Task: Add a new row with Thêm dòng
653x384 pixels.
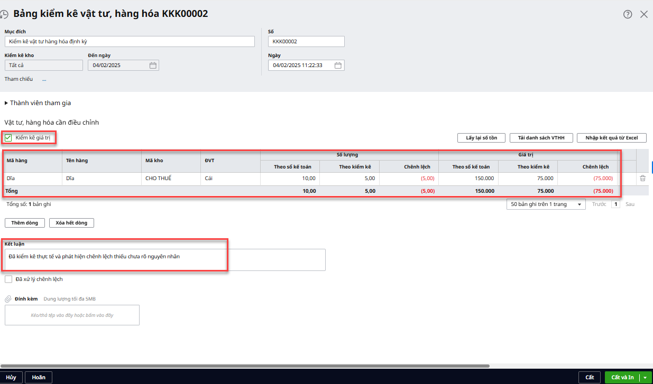Action: point(25,223)
